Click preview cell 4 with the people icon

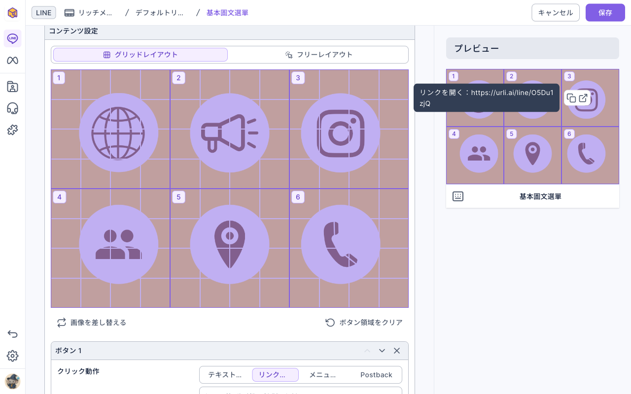point(475,156)
